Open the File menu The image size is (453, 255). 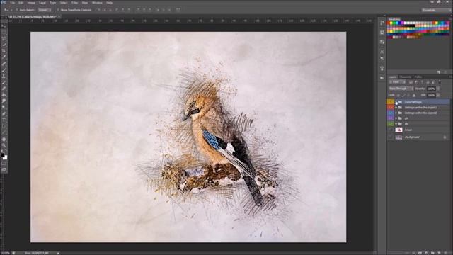point(13,3)
